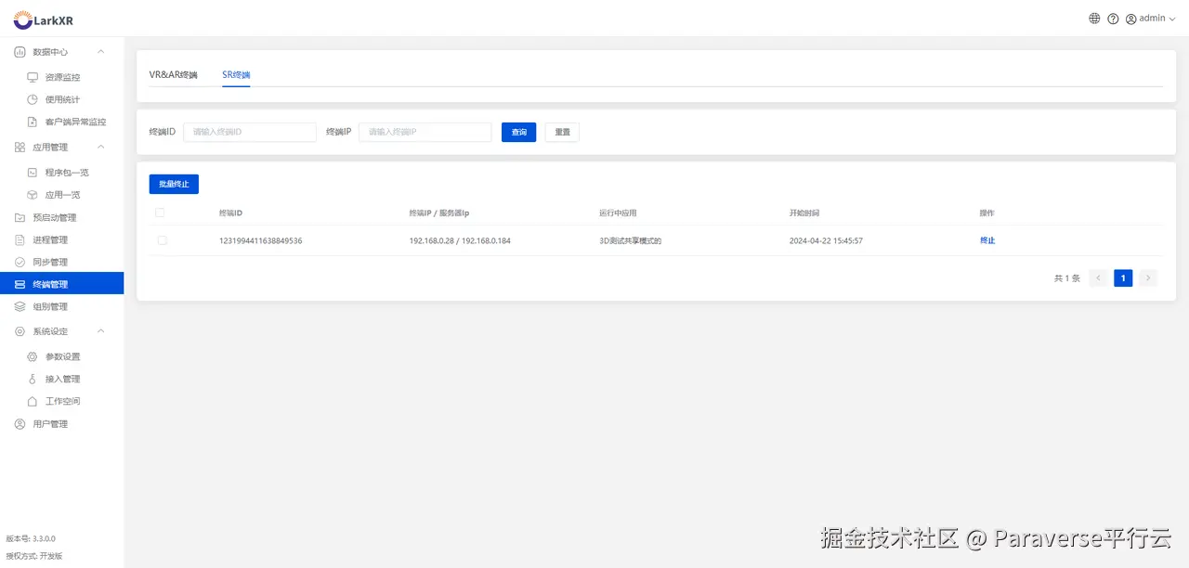Click the 应用一览 cube icon

click(x=33, y=195)
